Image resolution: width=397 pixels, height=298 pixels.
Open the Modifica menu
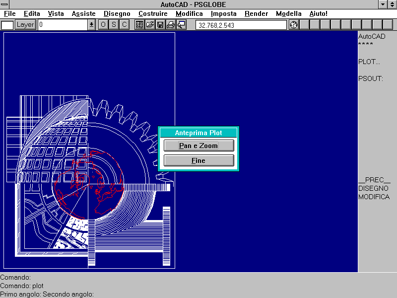[189, 14]
